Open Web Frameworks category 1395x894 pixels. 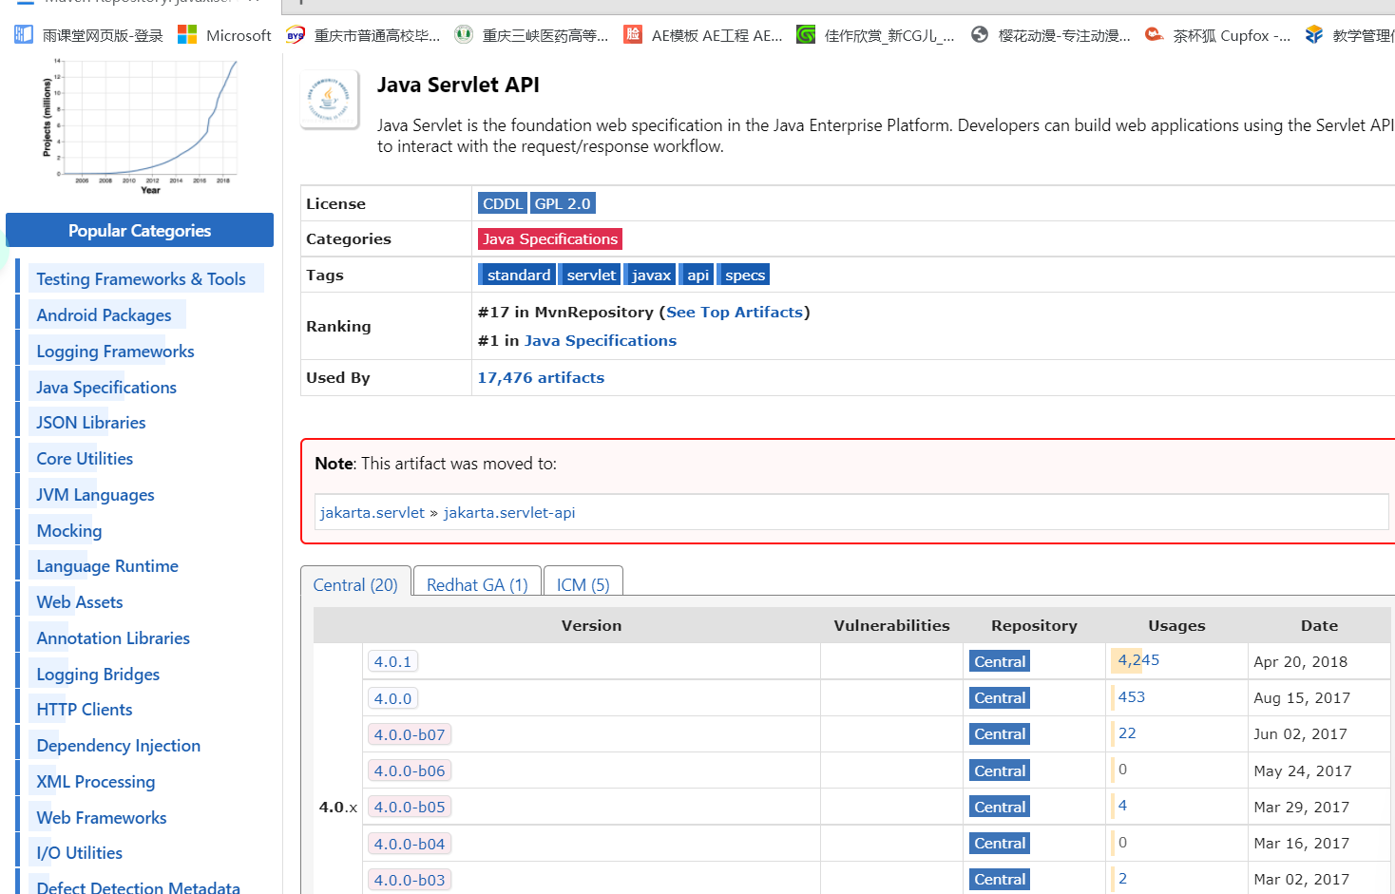click(102, 817)
